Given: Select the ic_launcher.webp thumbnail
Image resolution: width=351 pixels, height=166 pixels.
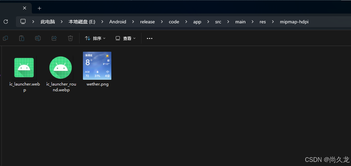Looking at the screenshot, I should [x=24, y=68].
